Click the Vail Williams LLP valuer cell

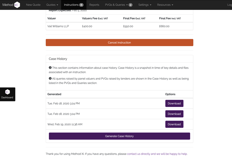(x=58, y=26)
